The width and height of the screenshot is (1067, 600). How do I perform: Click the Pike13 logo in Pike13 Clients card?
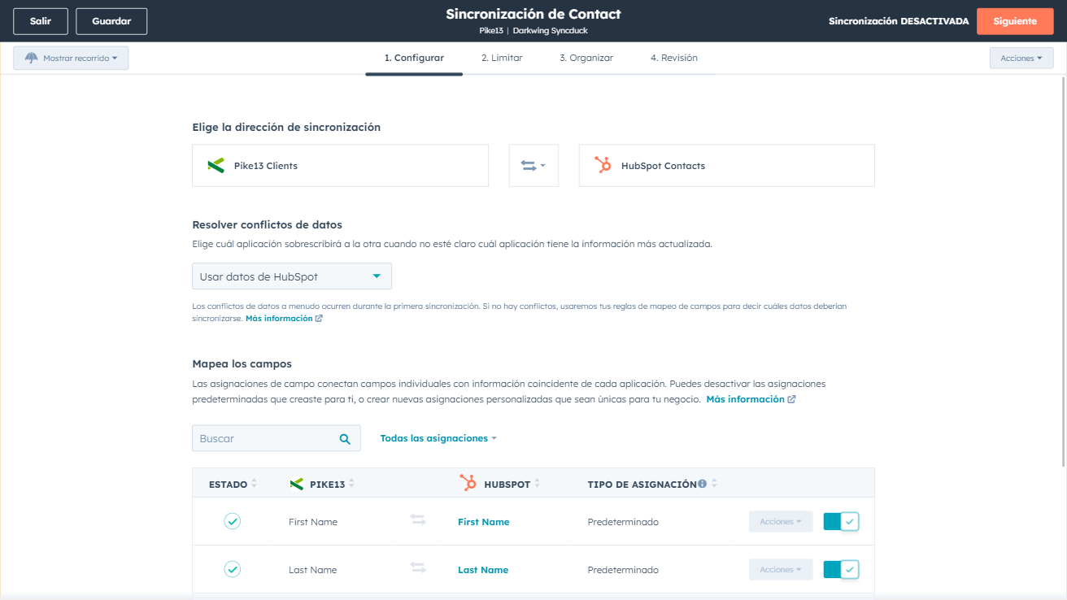coord(216,165)
